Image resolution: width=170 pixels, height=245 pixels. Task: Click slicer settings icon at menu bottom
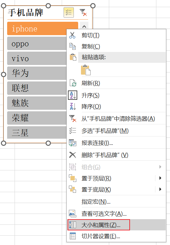coord(73,236)
